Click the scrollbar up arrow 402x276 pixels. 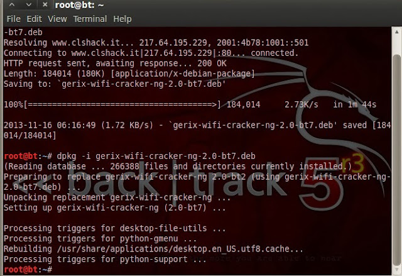click(396, 32)
